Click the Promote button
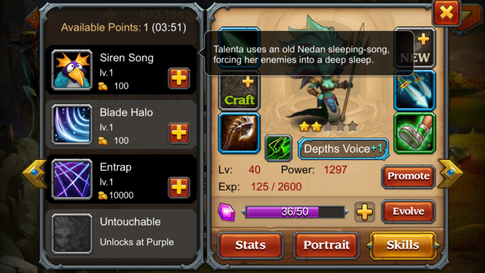The width and height of the screenshot is (485, 273). [408, 176]
